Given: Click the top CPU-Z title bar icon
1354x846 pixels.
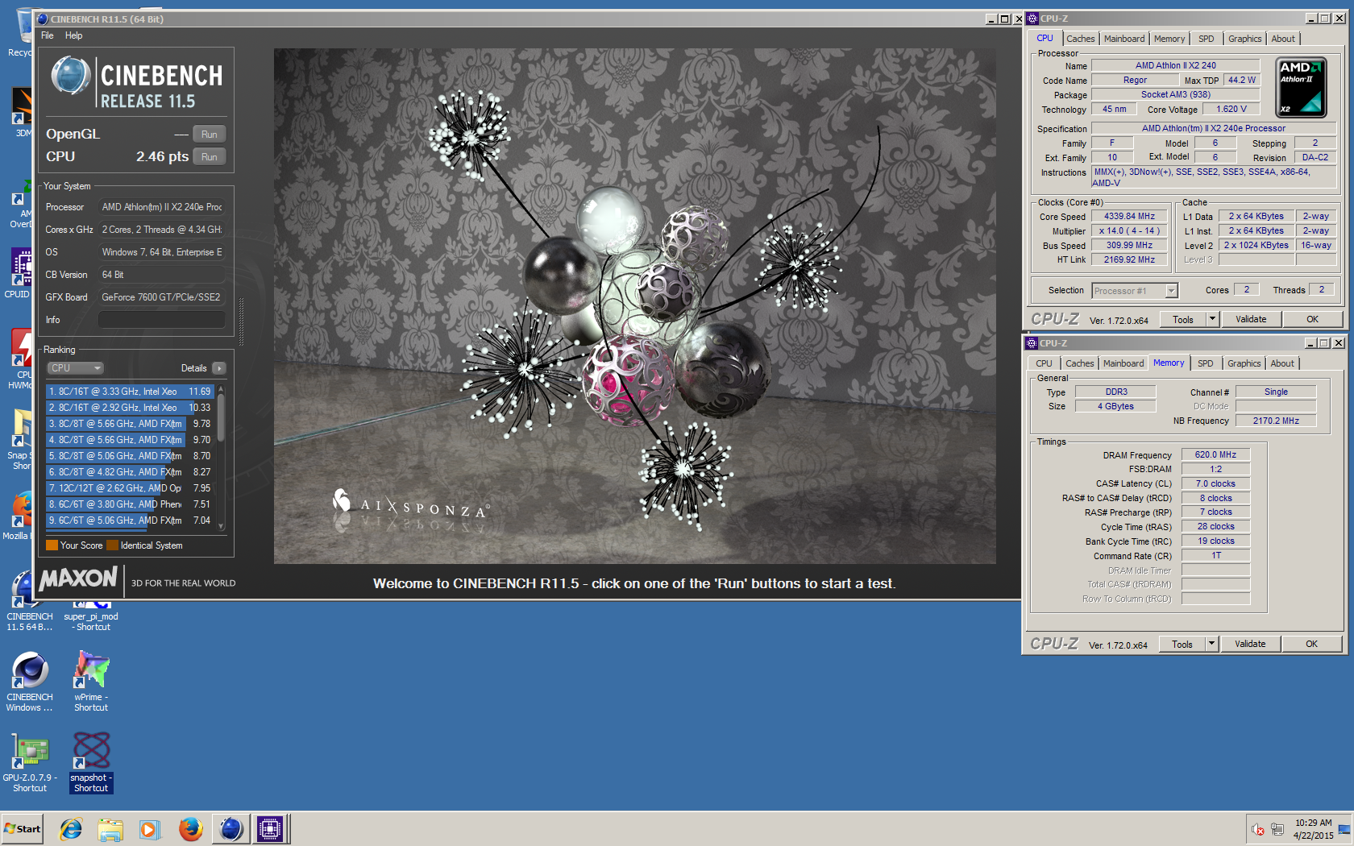Looking at the screenshot, I should click(1032, 19).
